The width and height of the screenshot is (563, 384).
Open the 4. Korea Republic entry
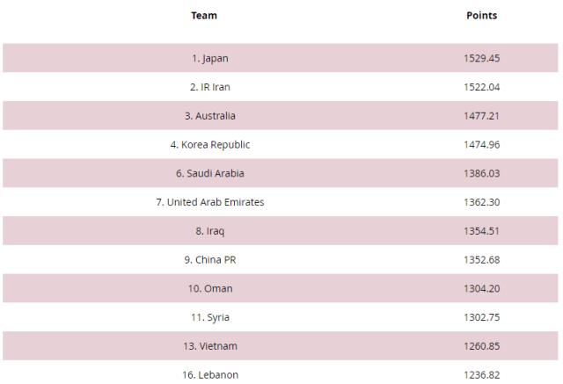coord(210,145)
